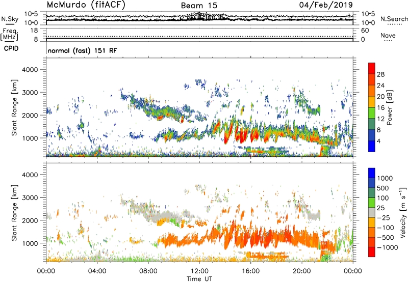Click the 1000 tick label on the power panel

pyautogui.click(x=30, y=138)
